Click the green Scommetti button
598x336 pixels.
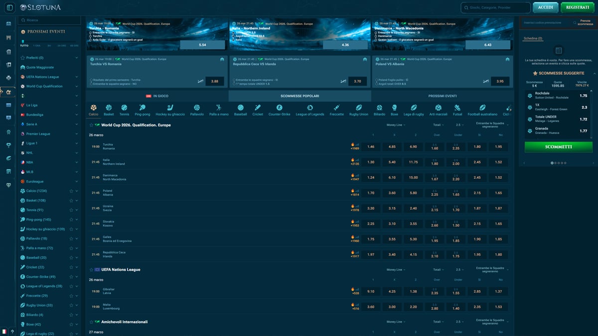(x=559, y=147)
